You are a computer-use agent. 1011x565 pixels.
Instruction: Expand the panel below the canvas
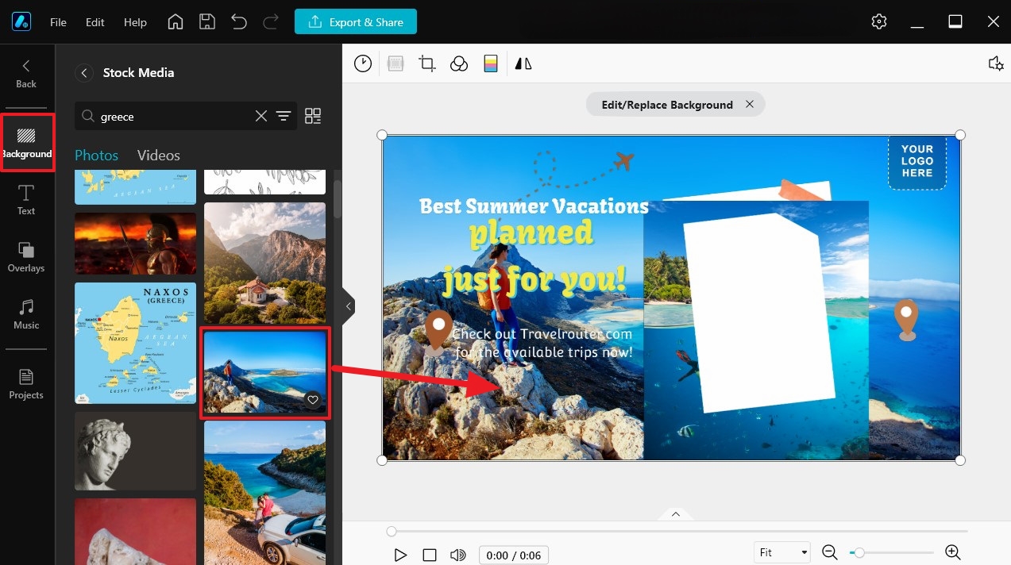pos(675,513)
